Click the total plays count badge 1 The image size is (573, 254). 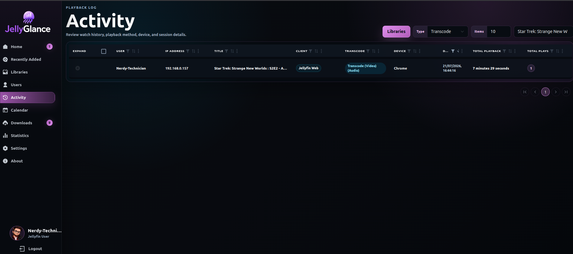coord(531,68)
